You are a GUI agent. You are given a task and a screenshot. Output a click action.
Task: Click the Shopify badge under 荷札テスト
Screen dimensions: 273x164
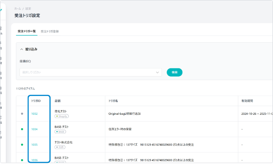click(x=62, y=116)
